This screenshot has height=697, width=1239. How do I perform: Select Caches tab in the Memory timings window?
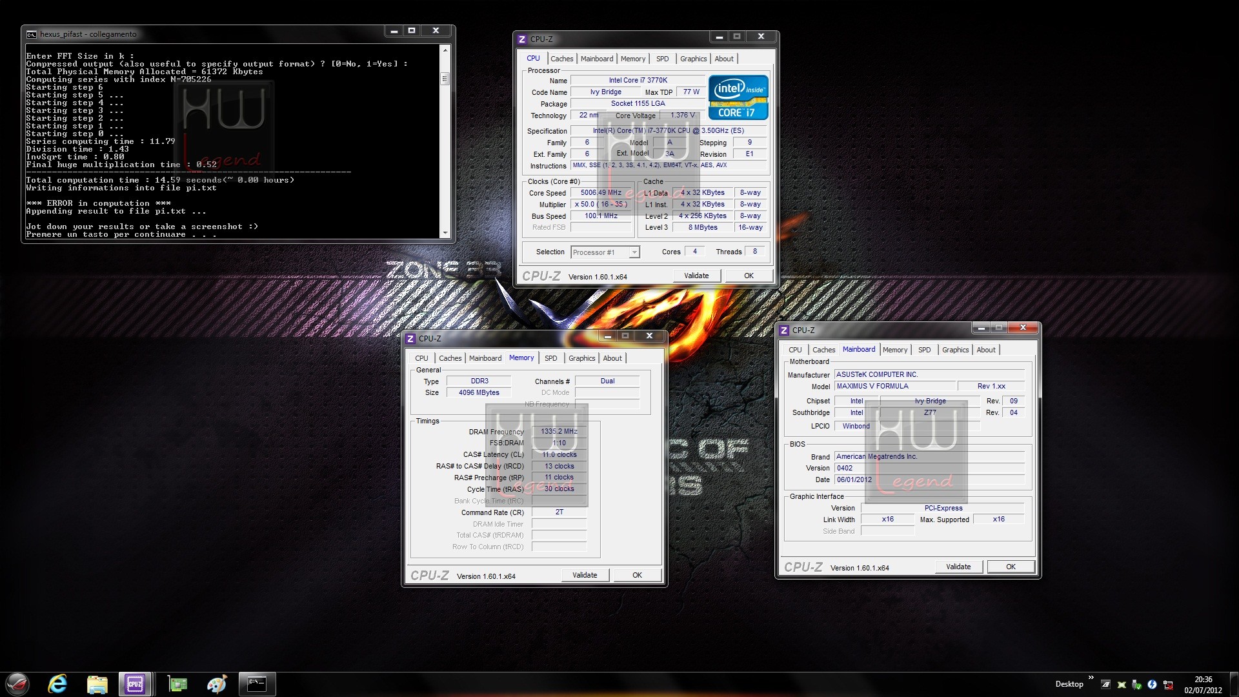pyautogui.click(x=450, y=358)
